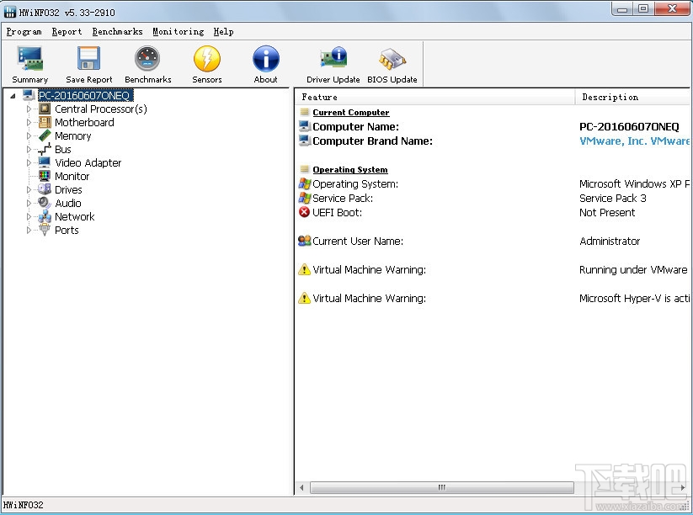Open the Summary toolbar icon

coord(30,58)
